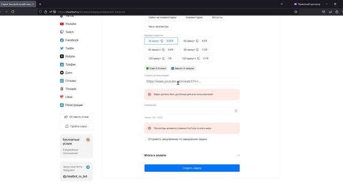Select the 120 минут+ option
The width and height of the screenshot is (343, 192).
click(x=195, y=58)
